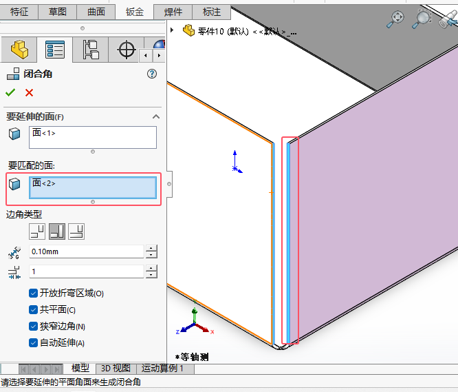Image resolution: width=458 pixels, height=392 pixels.
Task: Click the Previous View icon
Action: [448, 19]
